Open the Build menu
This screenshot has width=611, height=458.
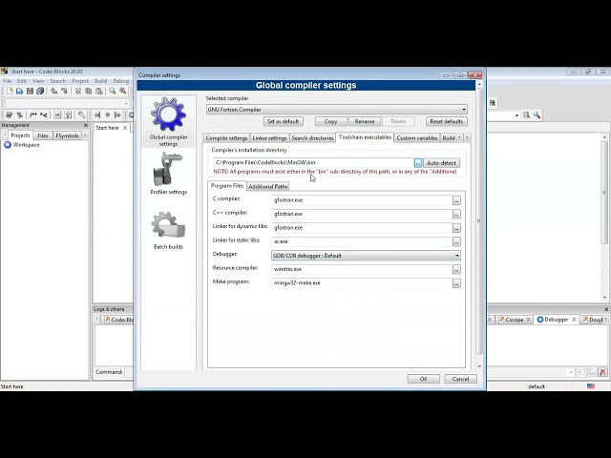[101, 81]
